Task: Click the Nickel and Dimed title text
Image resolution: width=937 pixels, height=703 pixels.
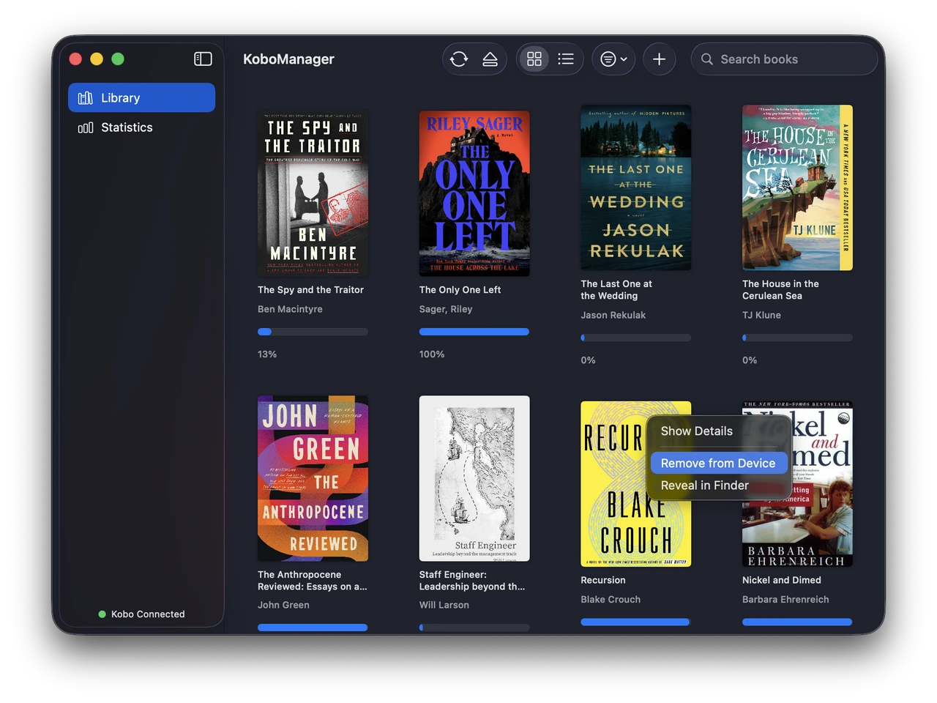Action: (x=782, y=580)
